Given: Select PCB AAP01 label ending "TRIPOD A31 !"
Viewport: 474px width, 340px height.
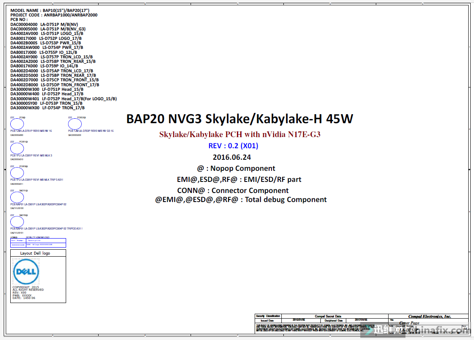Looking at the screenshot, I should click(46, 229).
